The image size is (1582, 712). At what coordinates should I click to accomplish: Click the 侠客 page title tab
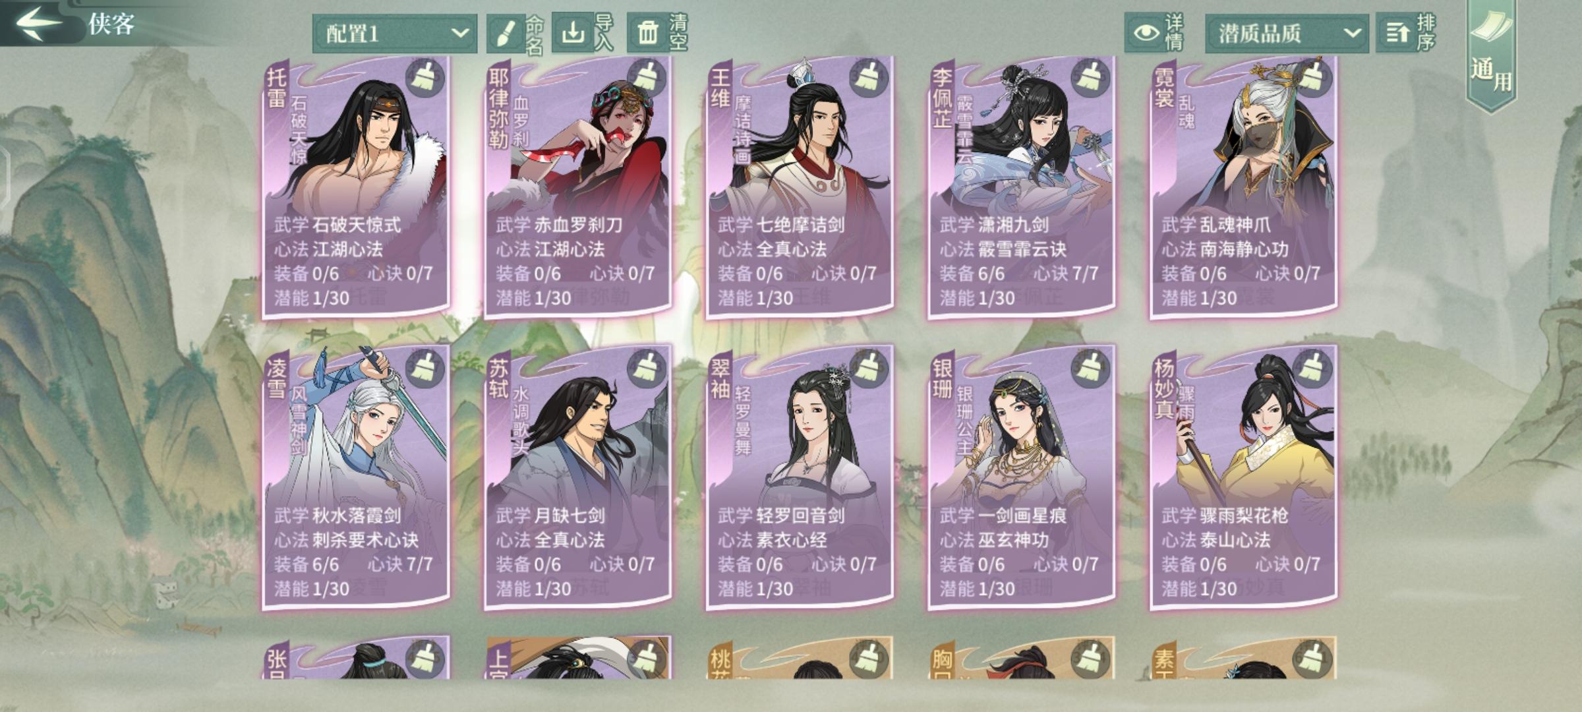point(111,24)
